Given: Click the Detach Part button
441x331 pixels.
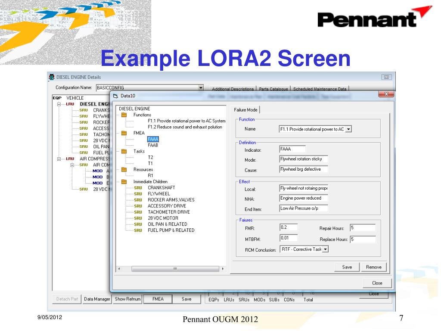Looking at the screenshot, I should click(x=67, y=299).
